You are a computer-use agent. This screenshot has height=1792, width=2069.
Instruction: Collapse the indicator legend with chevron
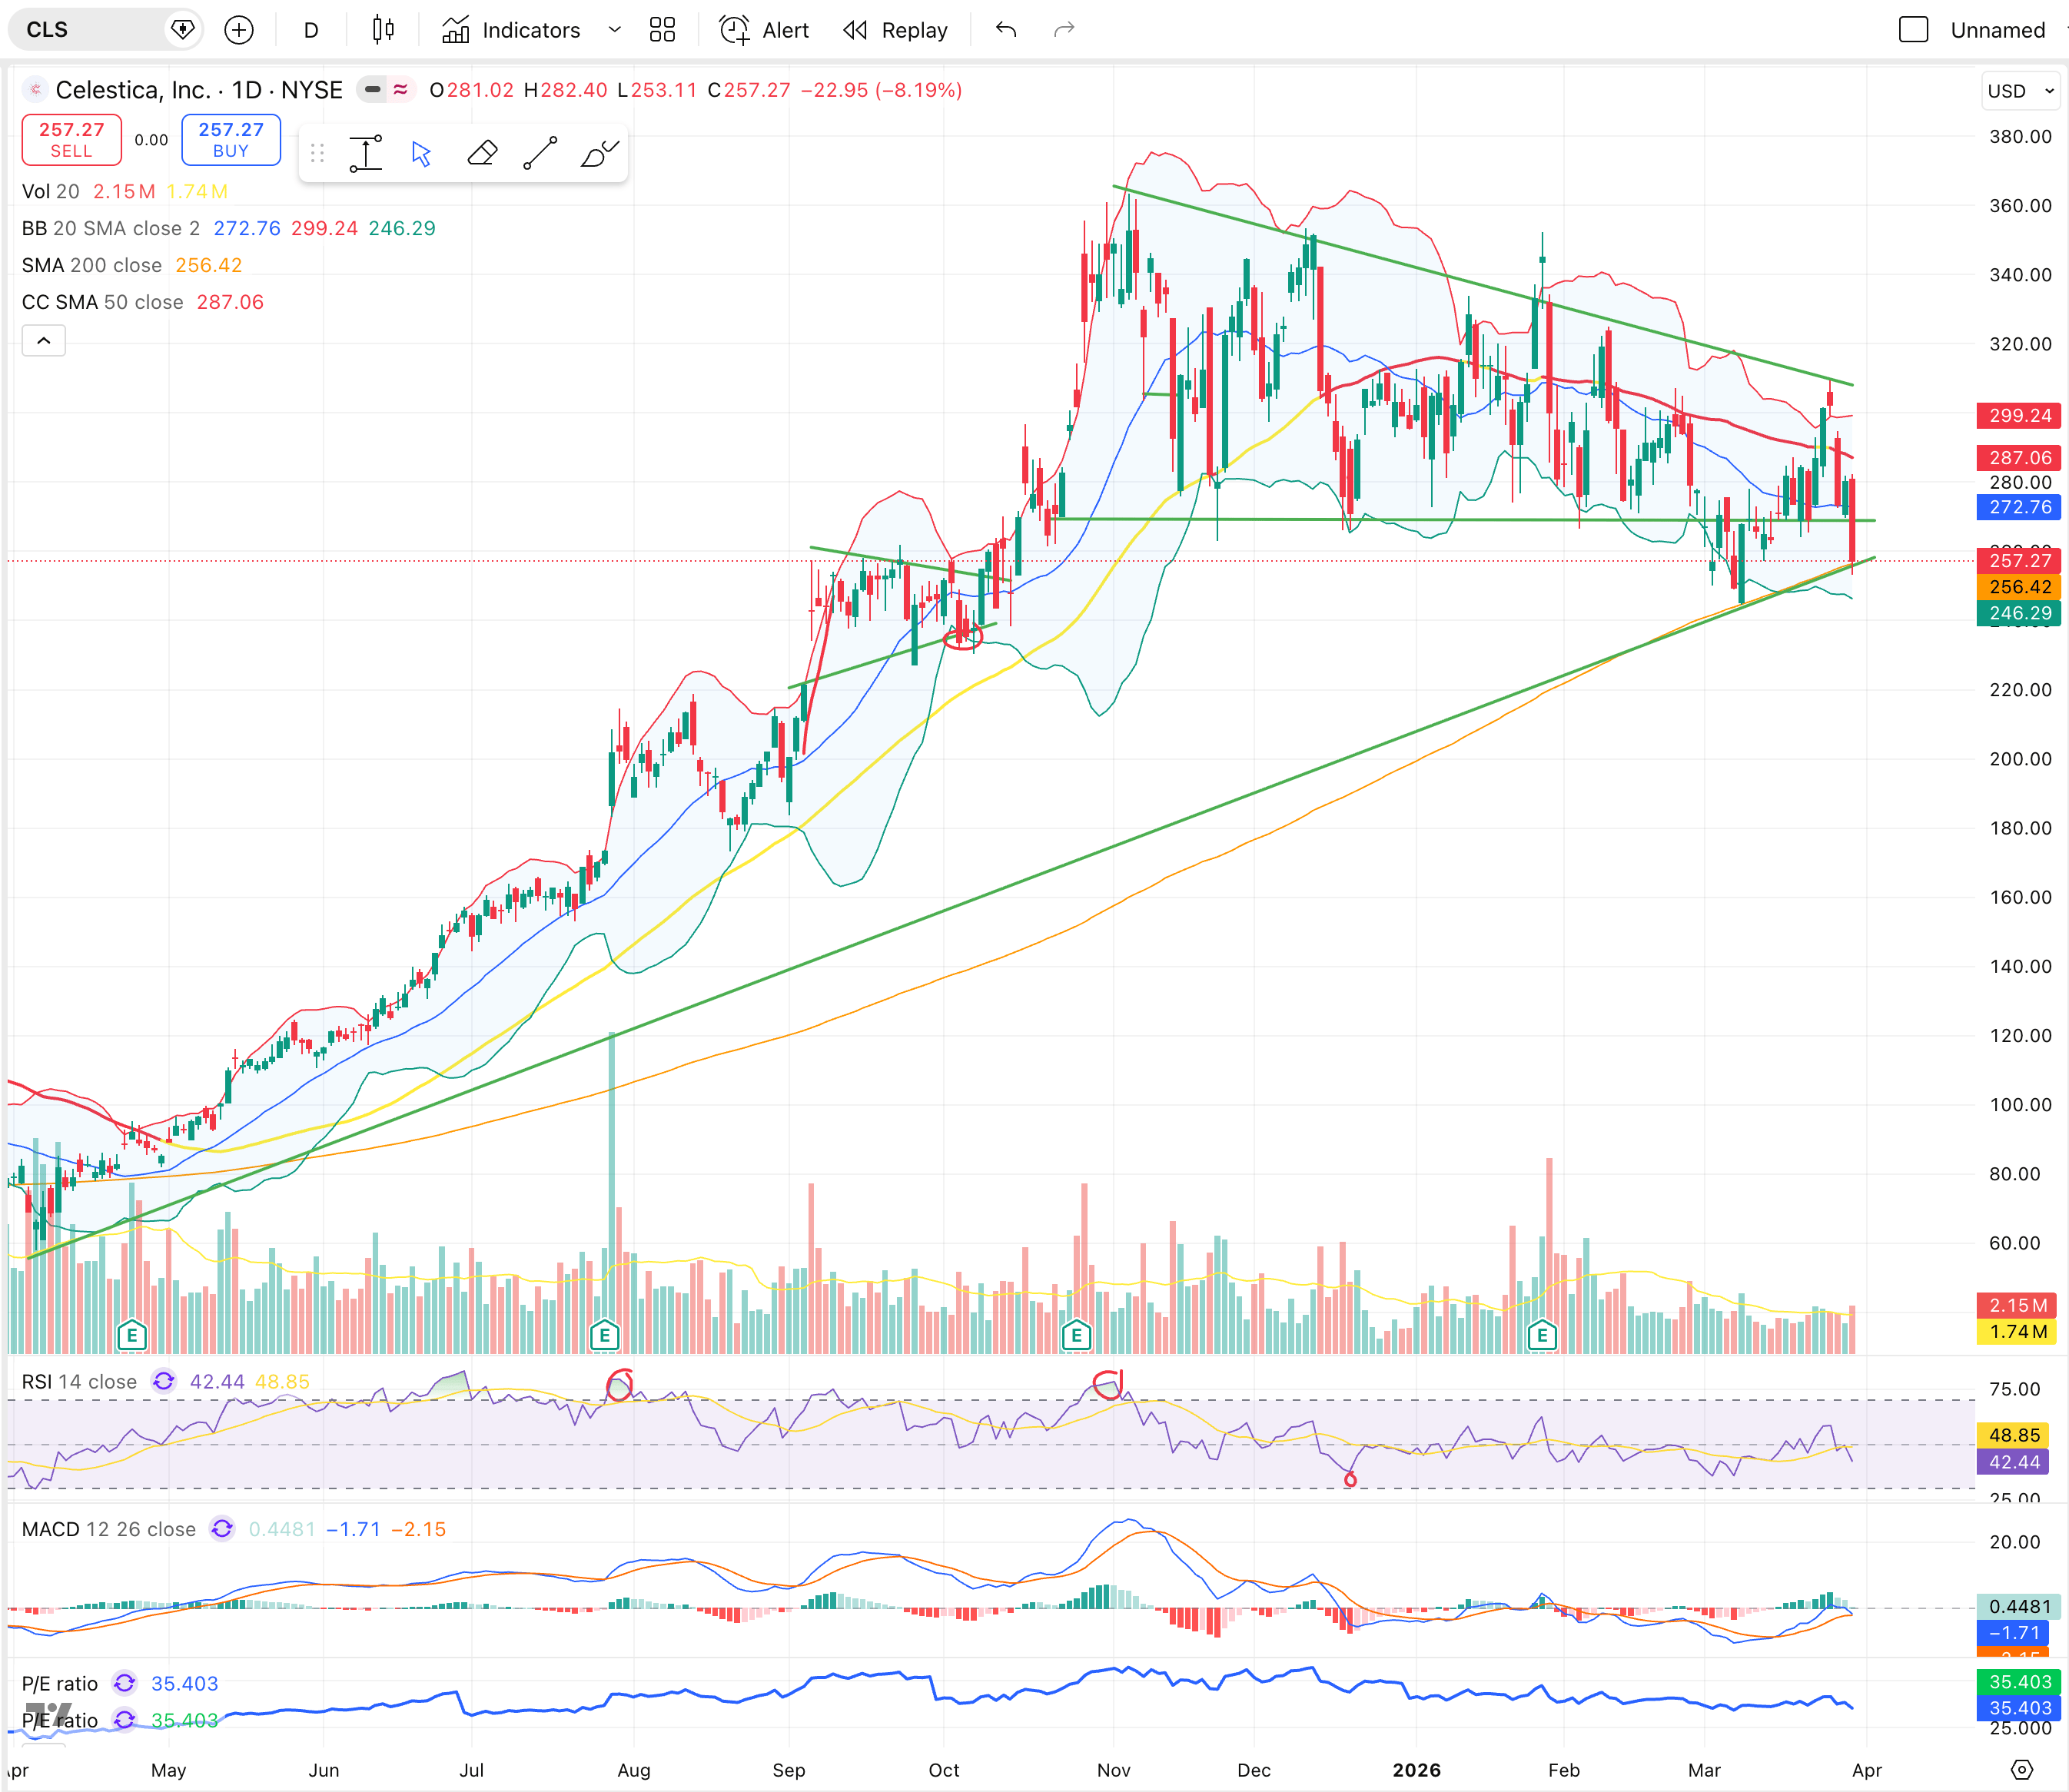44,340
